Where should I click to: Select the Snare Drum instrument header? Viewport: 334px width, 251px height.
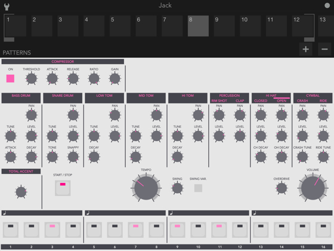pyautogui.click(x=63, y=98)
